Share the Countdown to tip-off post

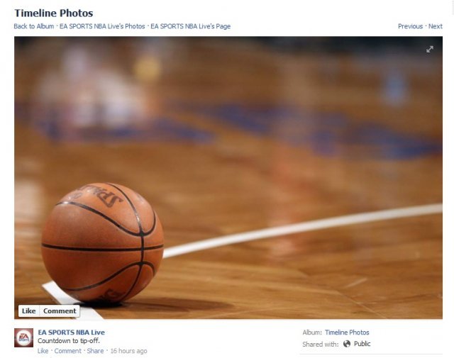click(95, 351)
